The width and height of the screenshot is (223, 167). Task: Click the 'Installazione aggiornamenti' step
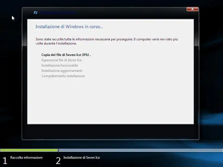62,71
